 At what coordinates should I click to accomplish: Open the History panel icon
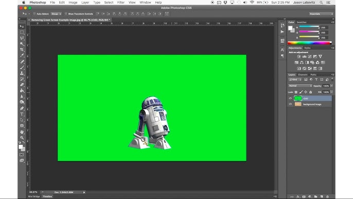(x=283, y=26)
